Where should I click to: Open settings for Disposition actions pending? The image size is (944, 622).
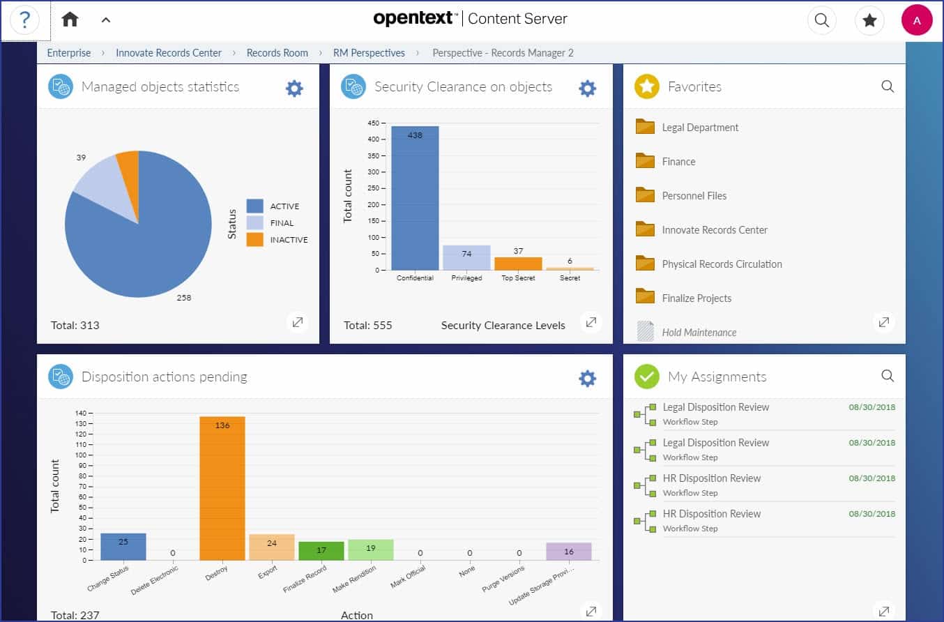587,377
